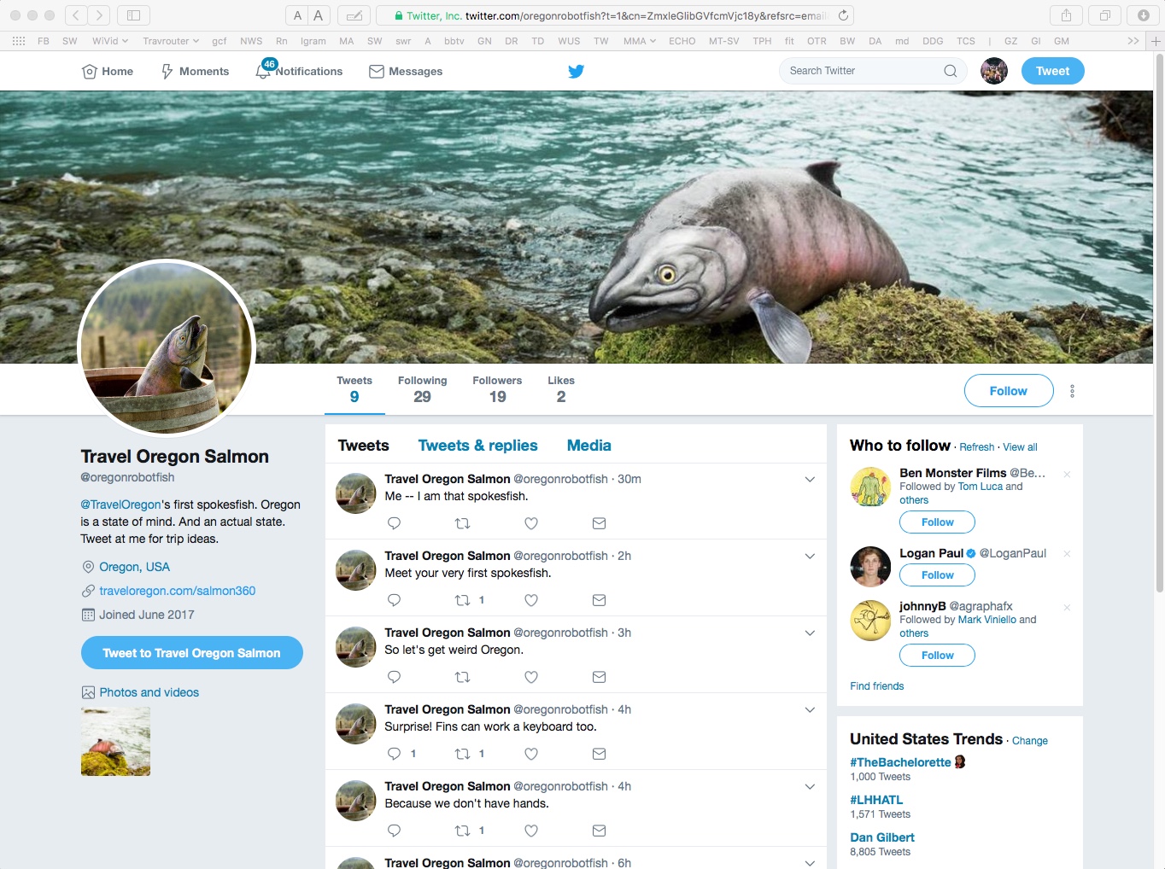The image size is (1165, 869).
Task: Retweet "Meet your very first spokesfish" tweet
Action: pyautogui.click(x=462, y=600)
